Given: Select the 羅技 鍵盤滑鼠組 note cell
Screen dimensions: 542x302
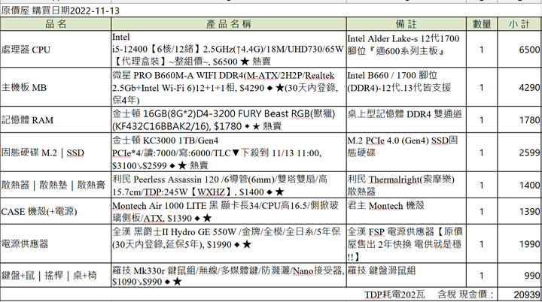Looking at the screenshot, I should [x=406, y=275].
